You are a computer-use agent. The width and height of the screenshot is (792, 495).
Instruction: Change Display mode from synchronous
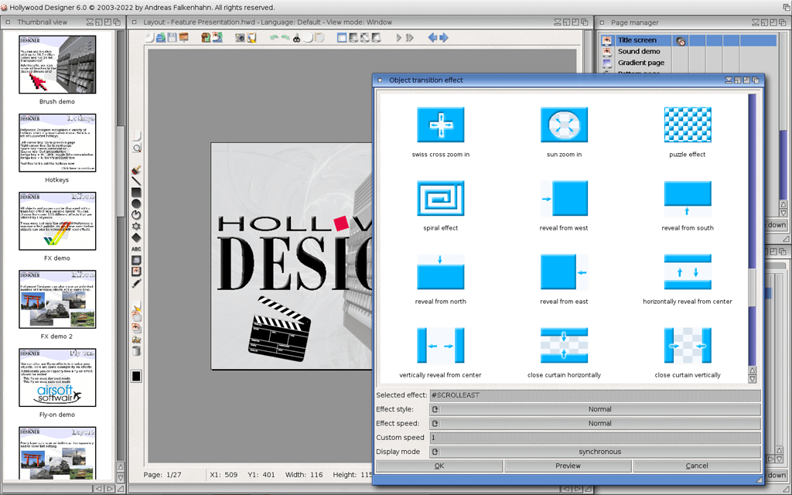tap(599, 452)
